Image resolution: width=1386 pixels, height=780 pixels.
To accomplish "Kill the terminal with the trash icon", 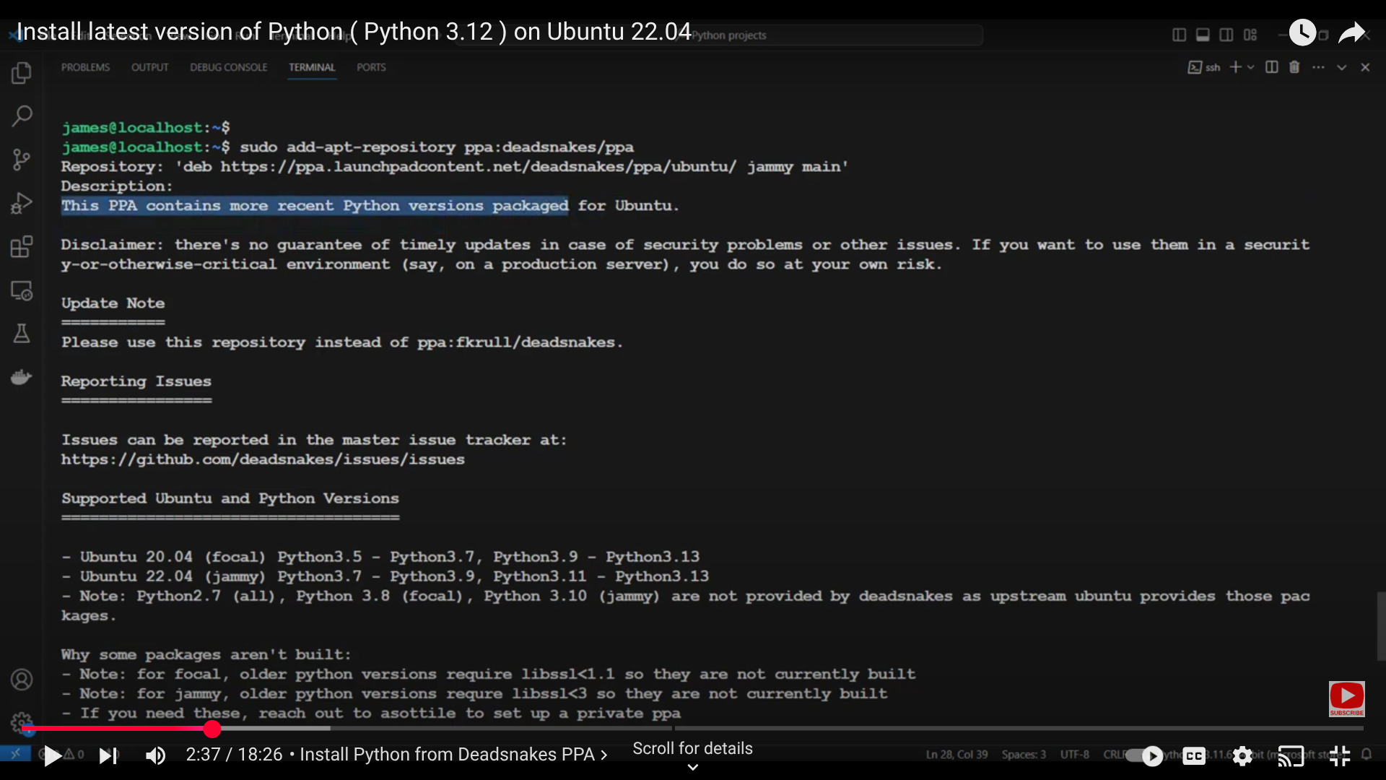I will pos(1294,67).
